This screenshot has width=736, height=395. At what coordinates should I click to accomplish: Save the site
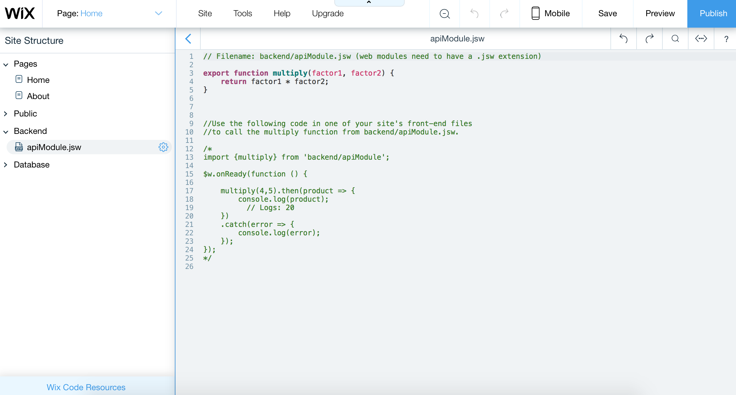point(607,14)
